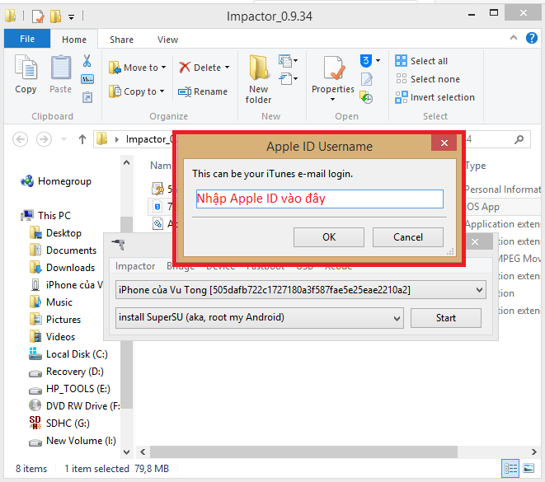Screen dimensions: 545x482
Task: Open the recent locations dropdown arrow
Action: click(x=63, y=139)
